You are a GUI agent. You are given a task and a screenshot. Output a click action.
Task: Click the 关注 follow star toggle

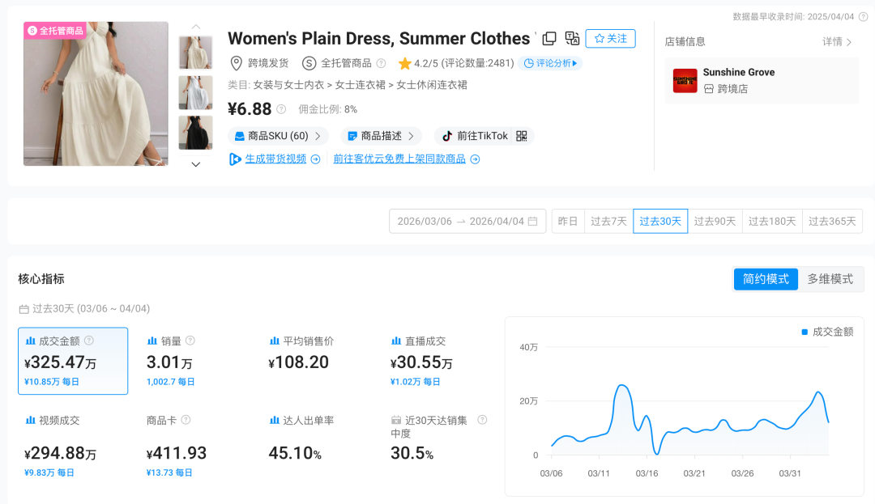coord(610,38)
